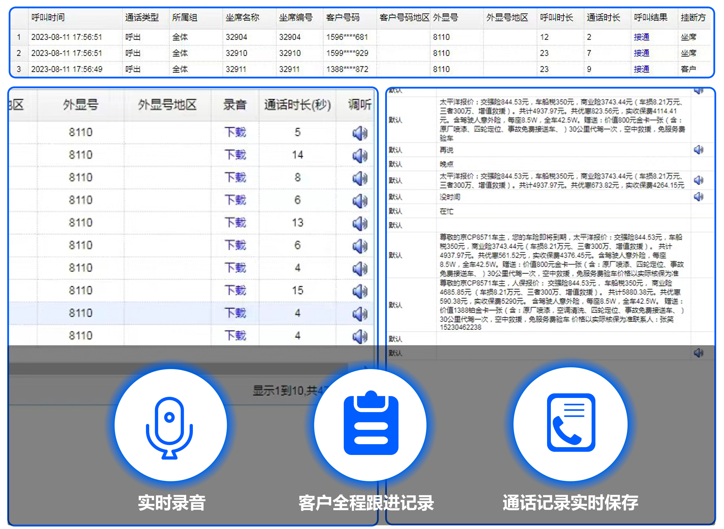Play speaker icon next to 没时间 note
Image resolution: width=724 pixels, height=529 pixels.
tap(698, 197)
